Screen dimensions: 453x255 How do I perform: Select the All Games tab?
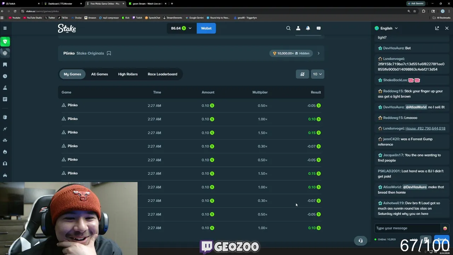coord(99,74)
